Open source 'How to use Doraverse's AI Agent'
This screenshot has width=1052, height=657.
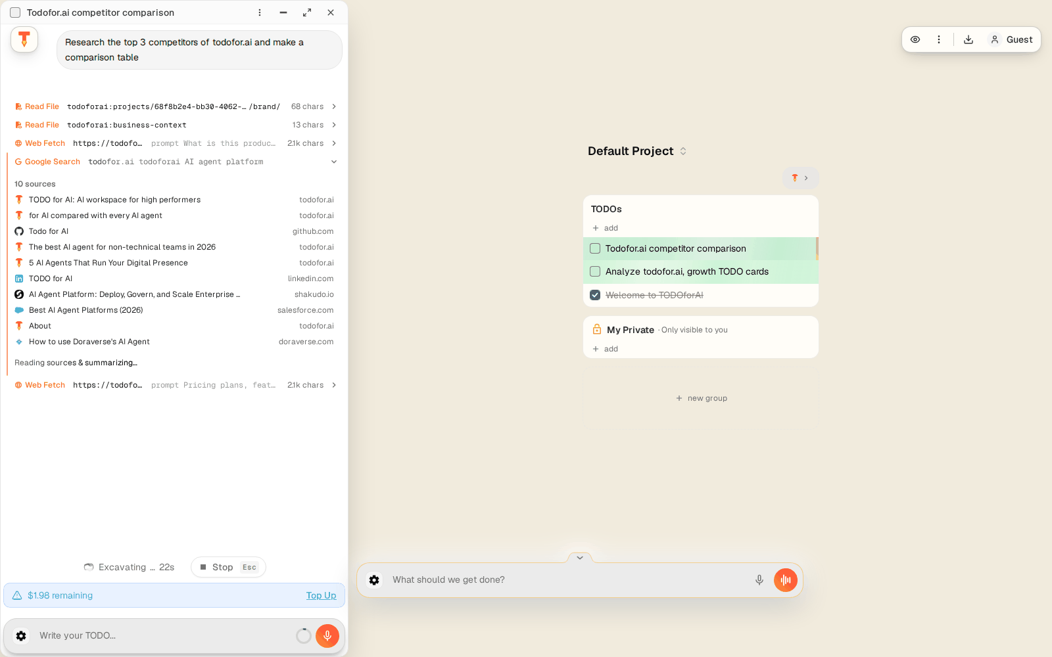pos(174,342)
